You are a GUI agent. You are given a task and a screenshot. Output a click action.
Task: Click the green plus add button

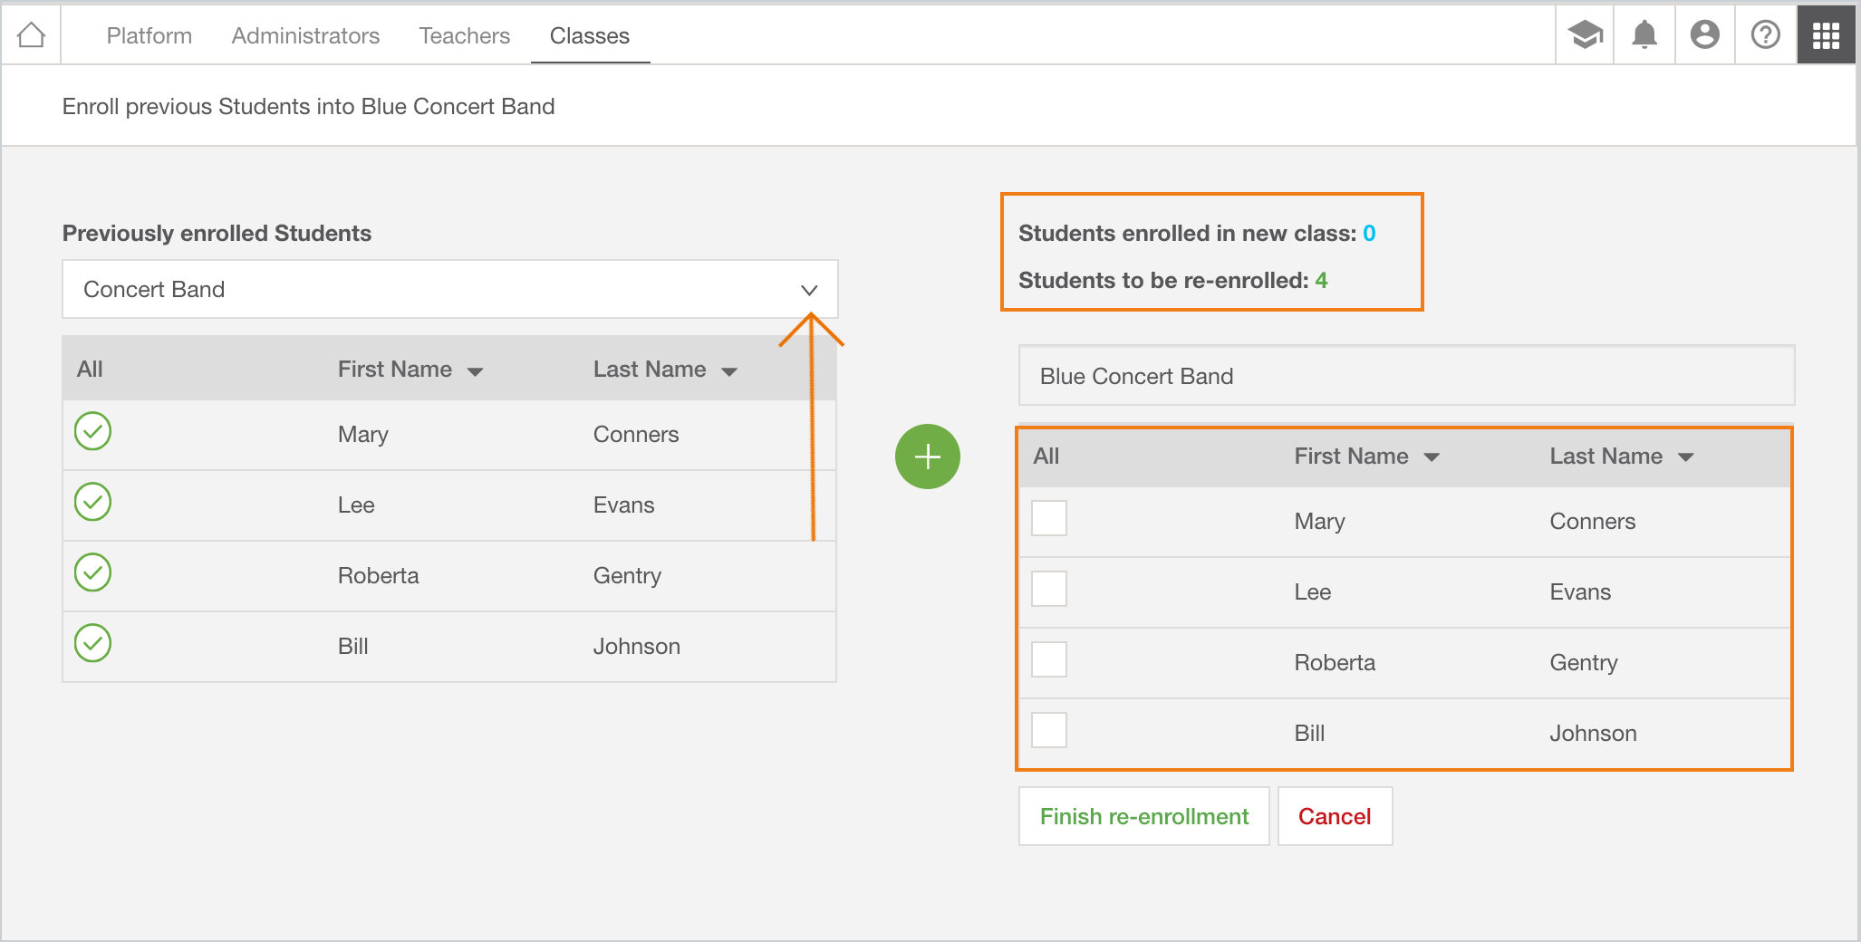click(927, 457)
